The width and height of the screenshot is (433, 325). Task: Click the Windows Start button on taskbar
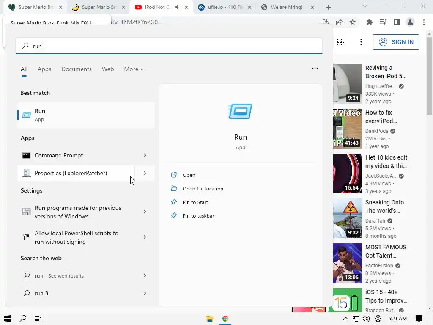click(x=8, y=318)
